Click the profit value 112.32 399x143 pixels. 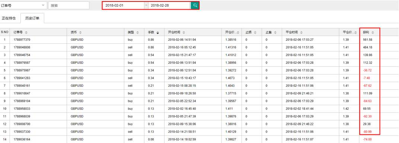[368, 63]
